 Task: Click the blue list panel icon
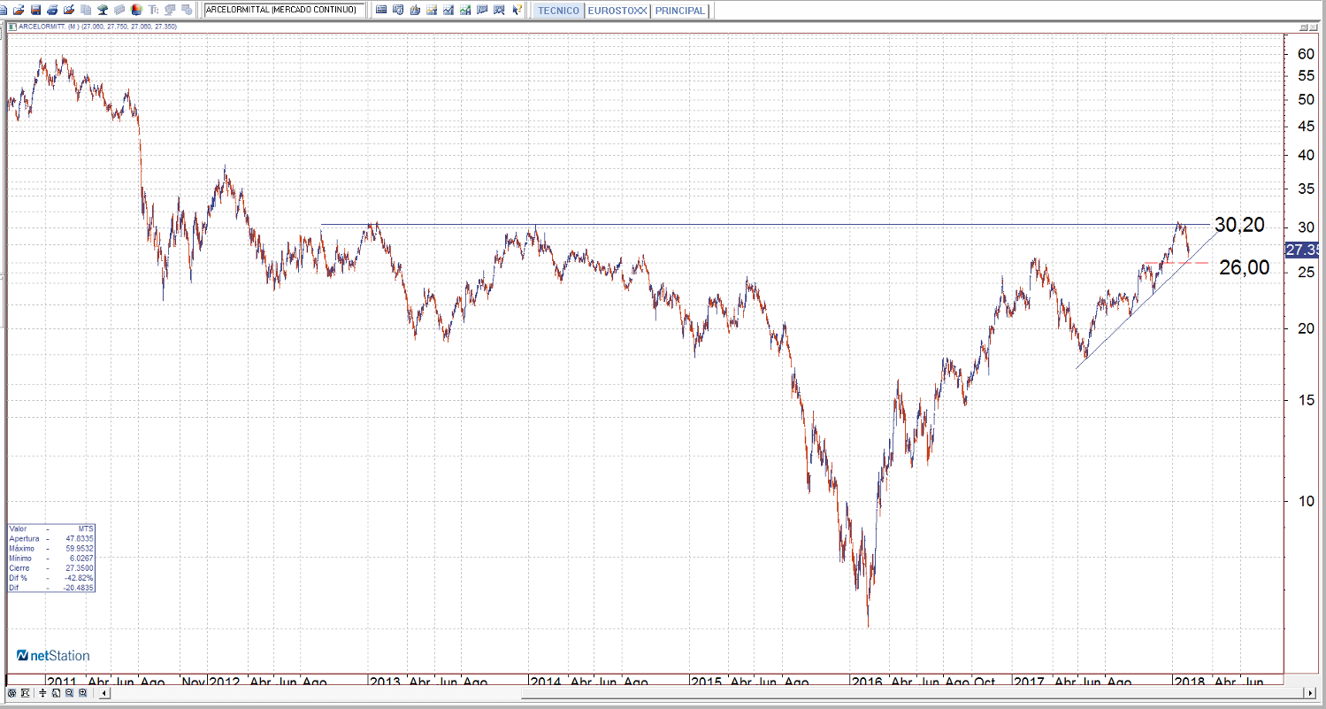point(381,10)
